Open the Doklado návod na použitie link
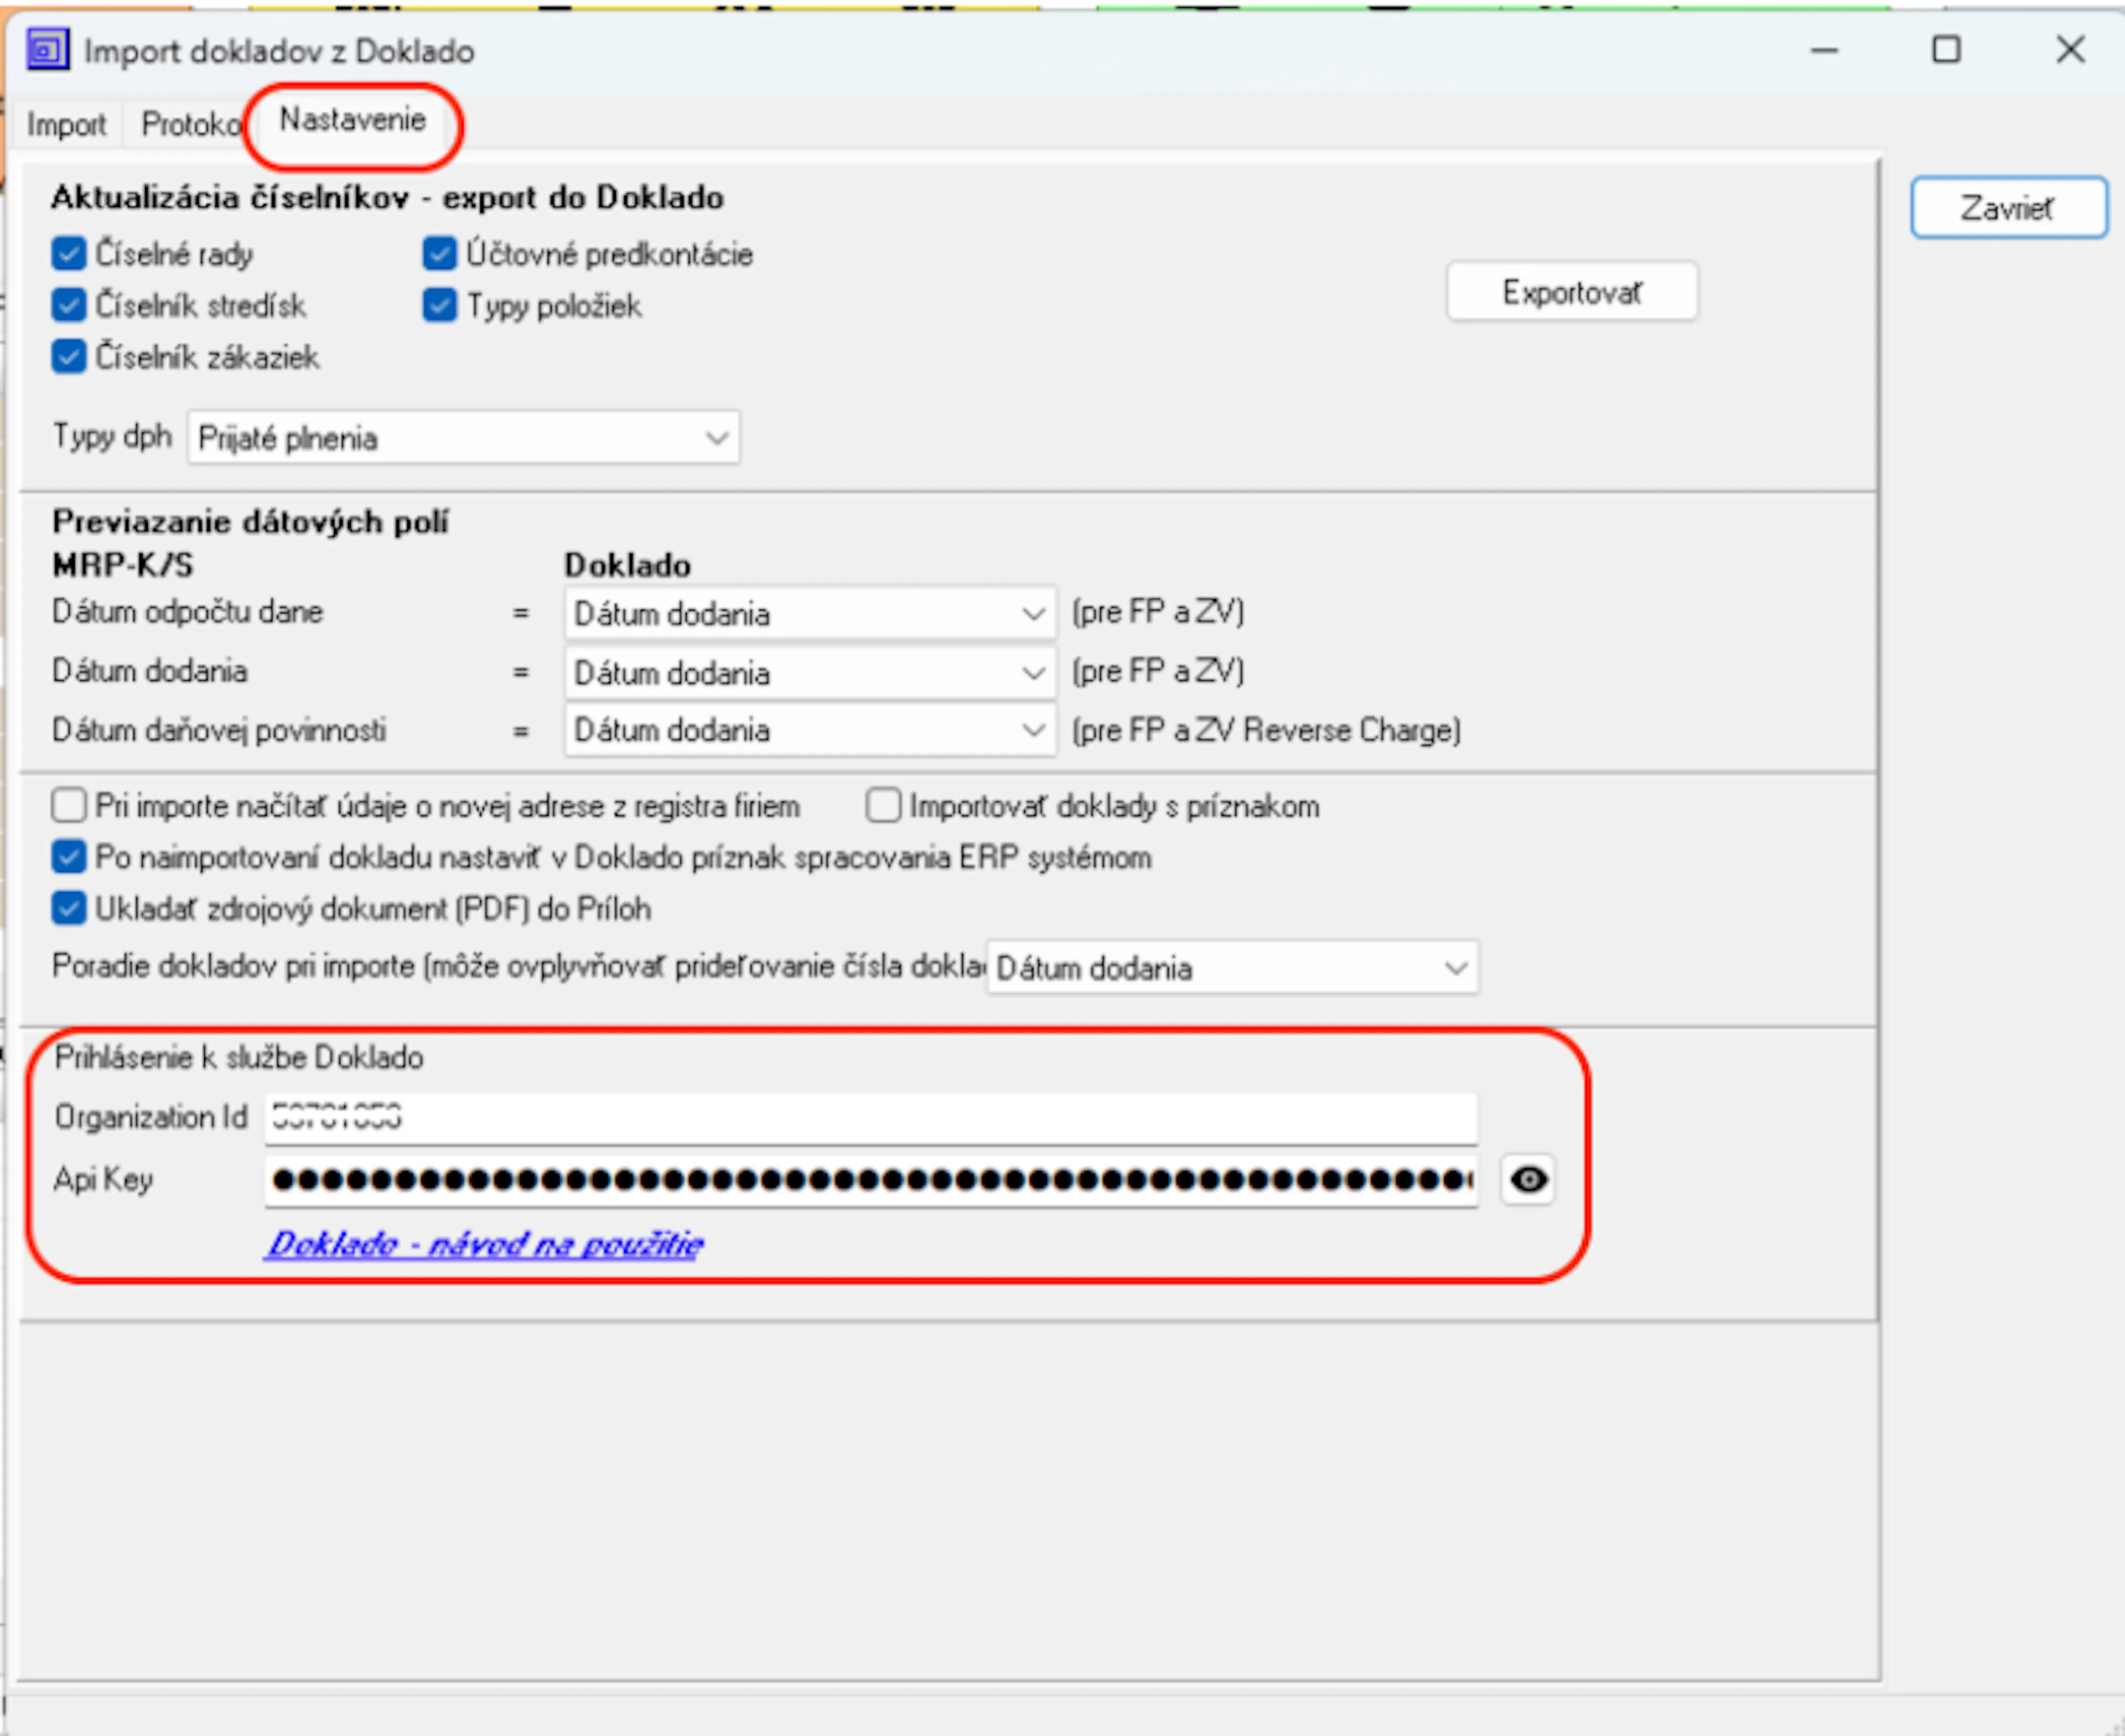 485,1244
